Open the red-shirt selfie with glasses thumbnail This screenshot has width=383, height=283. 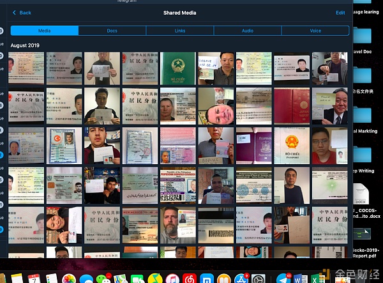(x=330, y=146)
